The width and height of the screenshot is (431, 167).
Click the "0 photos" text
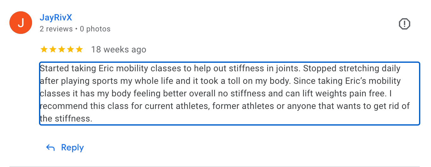(x=95, y=29)
